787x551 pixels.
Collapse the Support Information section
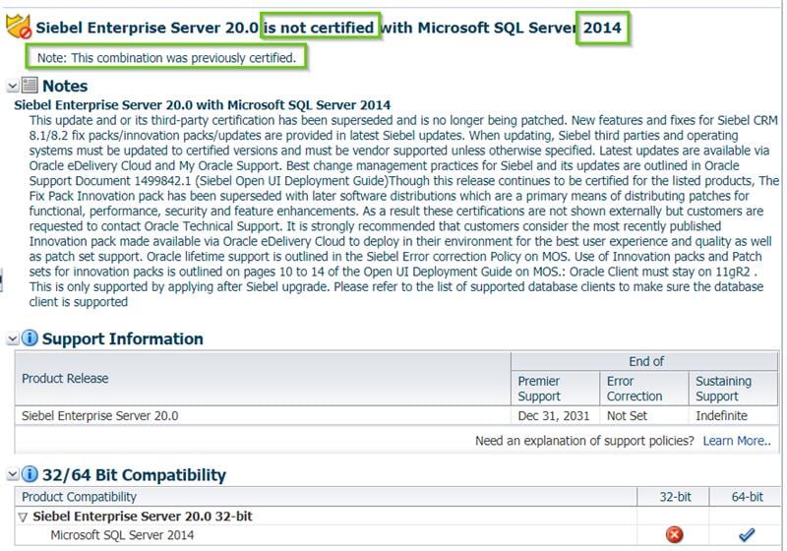[13, 339]
